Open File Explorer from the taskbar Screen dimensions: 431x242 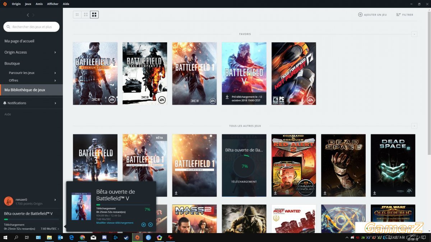click(49, 237)
